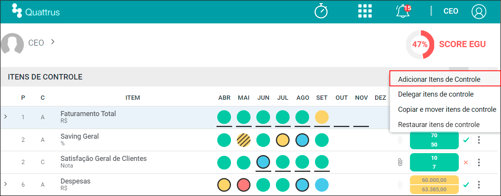Click the 47% Score EGU gauge
Screen dimensions: 501x196
[x=420, y=44]
